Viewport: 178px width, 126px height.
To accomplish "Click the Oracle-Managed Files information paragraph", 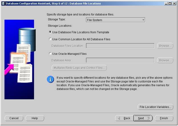I will pyautogui.click(x=114, y=83).
